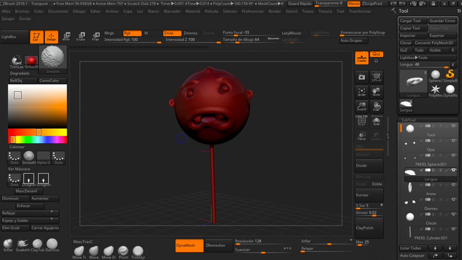Click the Dividir button
The height and width of the screenshot is (260, 462).
(x=369, y=166)
